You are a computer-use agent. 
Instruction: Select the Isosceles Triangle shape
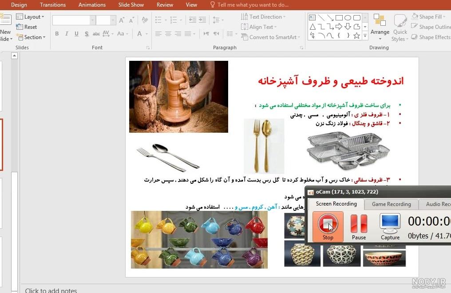coord(313,27)
